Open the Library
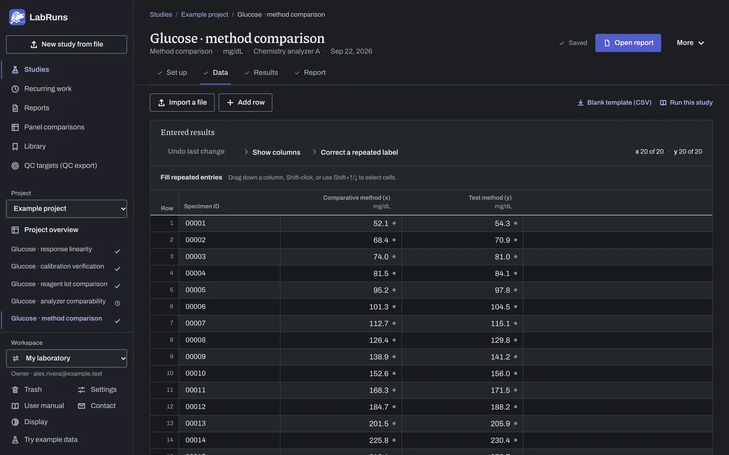 [x=66, y=147]
